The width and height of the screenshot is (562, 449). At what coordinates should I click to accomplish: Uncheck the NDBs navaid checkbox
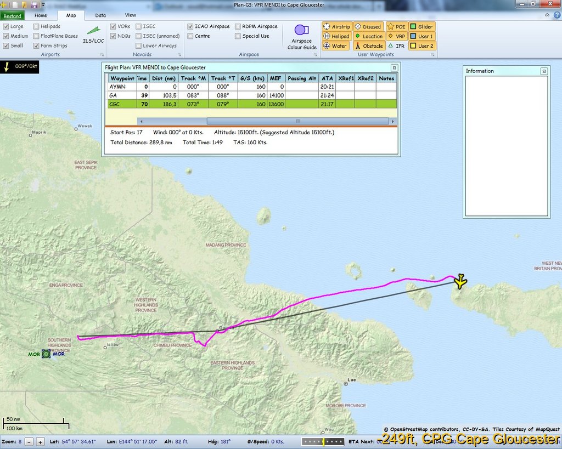tap(113, 36)
